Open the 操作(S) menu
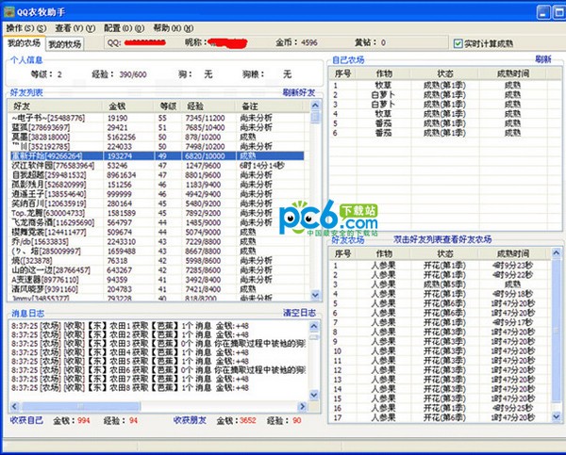Screen dimensions: 566x455 click(x=26, y=28)
